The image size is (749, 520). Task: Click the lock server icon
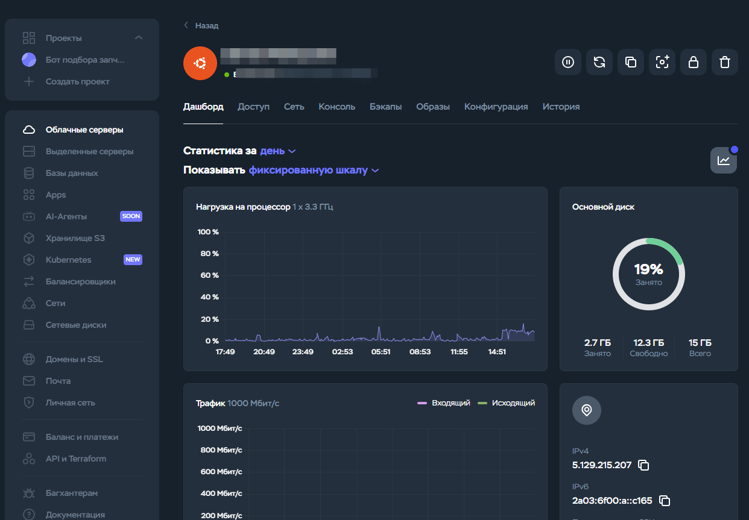tap(694, 62)
